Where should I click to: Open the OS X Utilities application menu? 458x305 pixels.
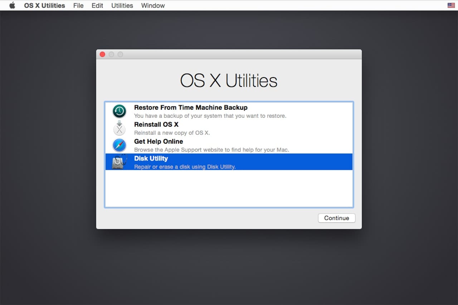tap(44, 5)
